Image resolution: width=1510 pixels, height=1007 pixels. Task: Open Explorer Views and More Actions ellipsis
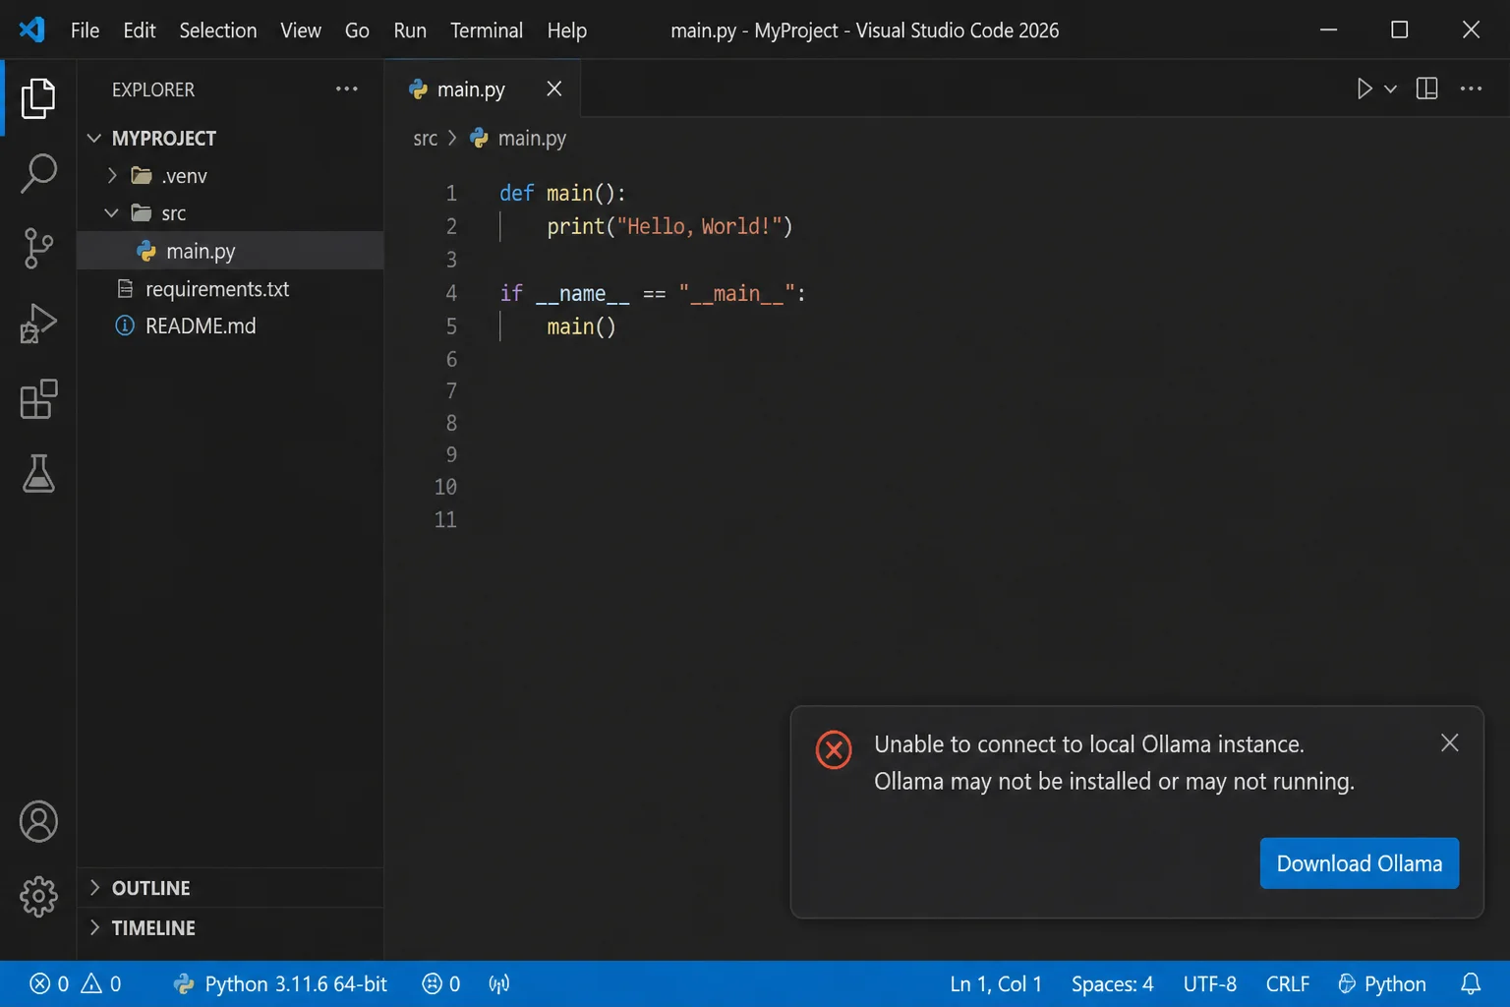(346, 89)
